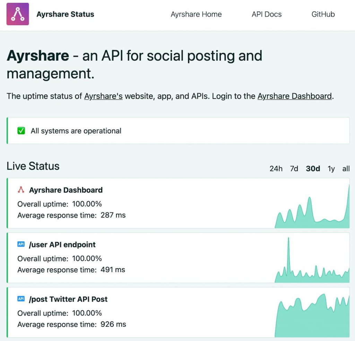Click 'All systems are operational' text
This screenshot has height=341, width=355.
click(76, 131)
